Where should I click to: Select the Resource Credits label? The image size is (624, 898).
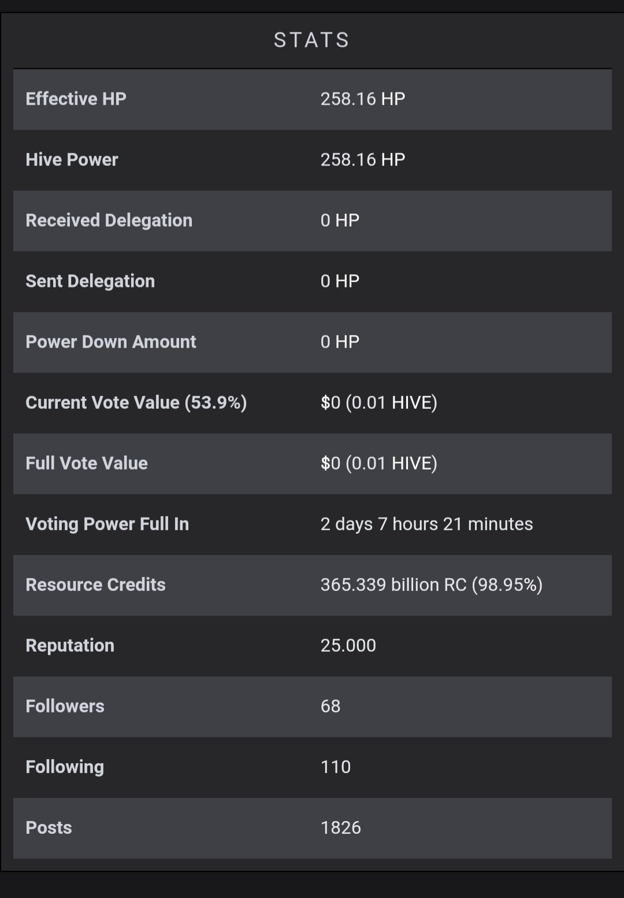(95, 585)
